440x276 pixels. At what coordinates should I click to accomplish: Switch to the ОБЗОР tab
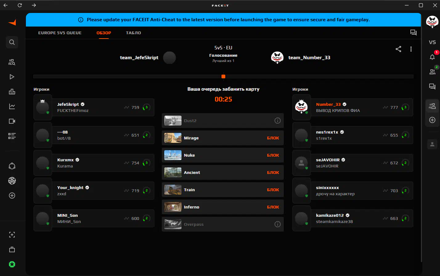(104, 33)
